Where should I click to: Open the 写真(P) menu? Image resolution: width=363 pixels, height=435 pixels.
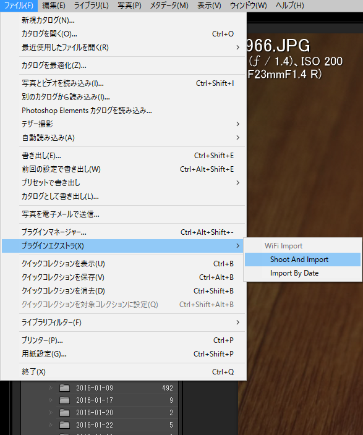point(129,6)
